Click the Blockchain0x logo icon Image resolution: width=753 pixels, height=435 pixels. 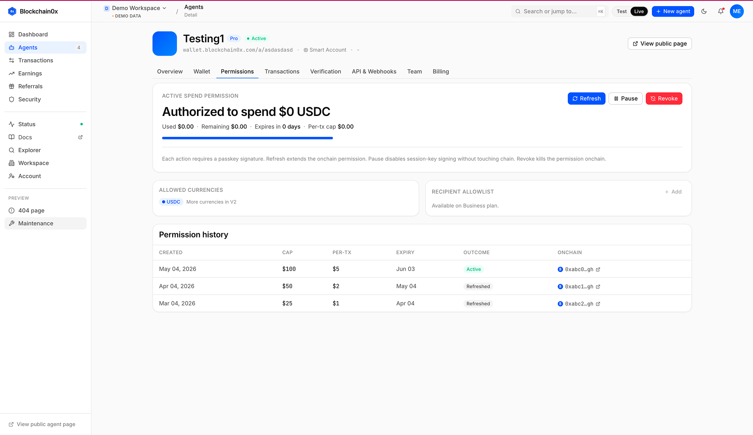pos(12,11)
